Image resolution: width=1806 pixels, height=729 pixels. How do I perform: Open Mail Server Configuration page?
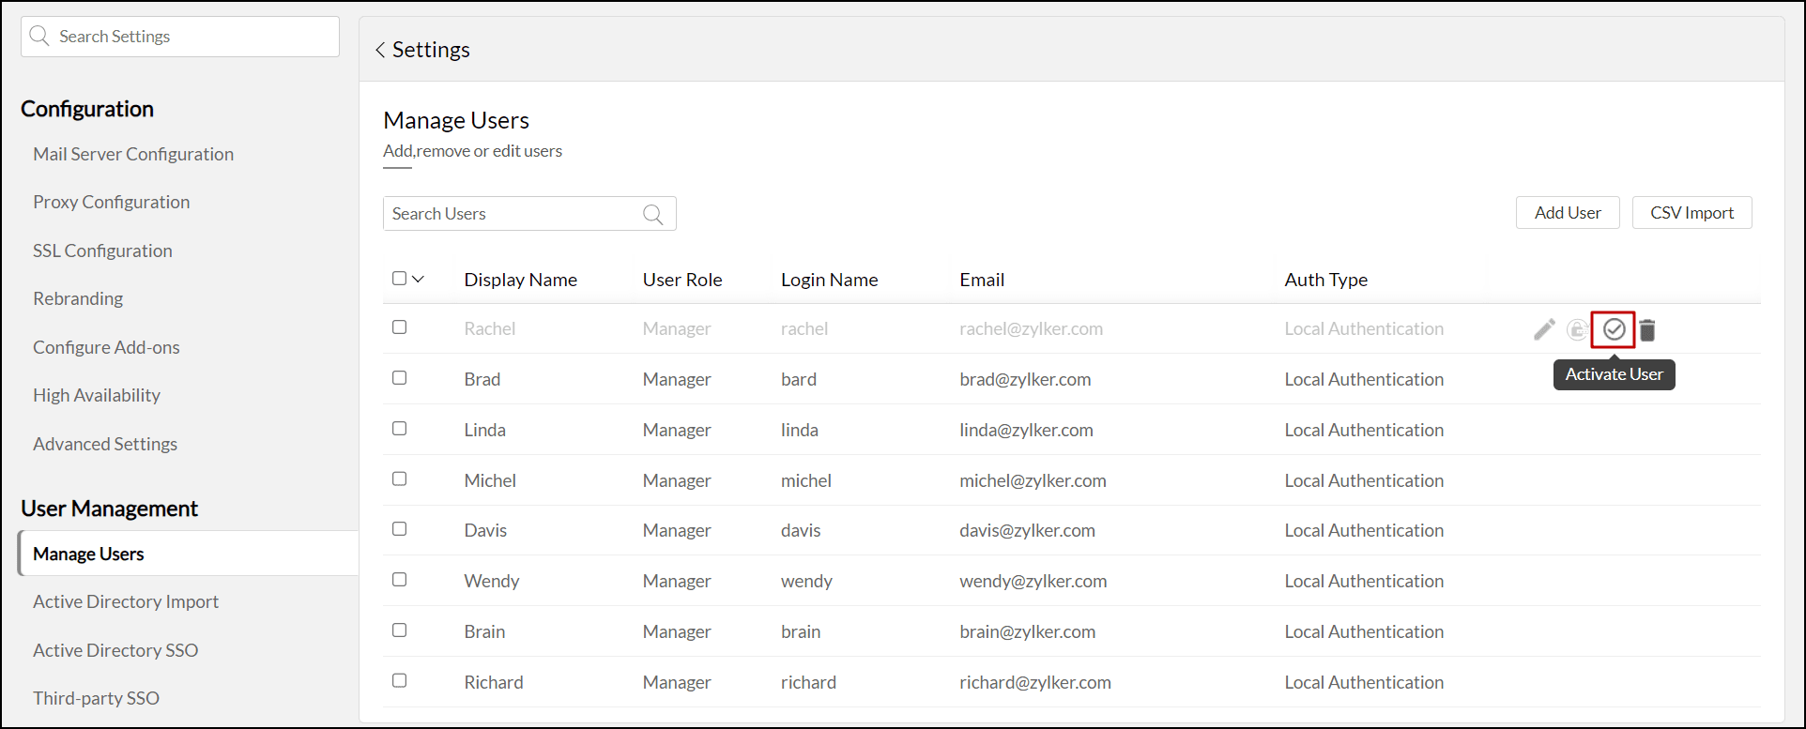(x=133, y=154)
